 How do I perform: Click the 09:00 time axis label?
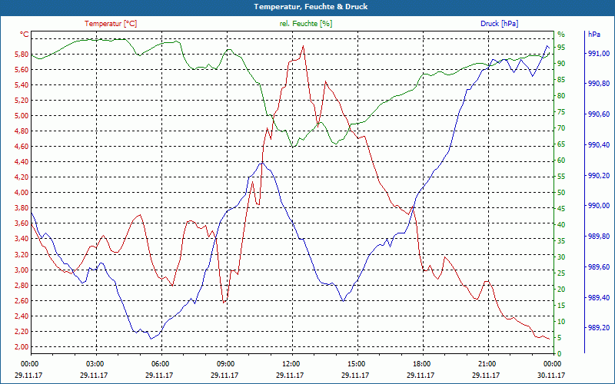226,363
